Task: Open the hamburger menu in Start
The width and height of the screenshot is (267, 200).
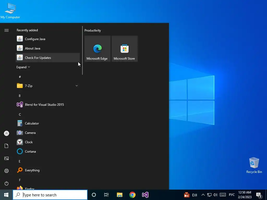Action: [7, 30]
